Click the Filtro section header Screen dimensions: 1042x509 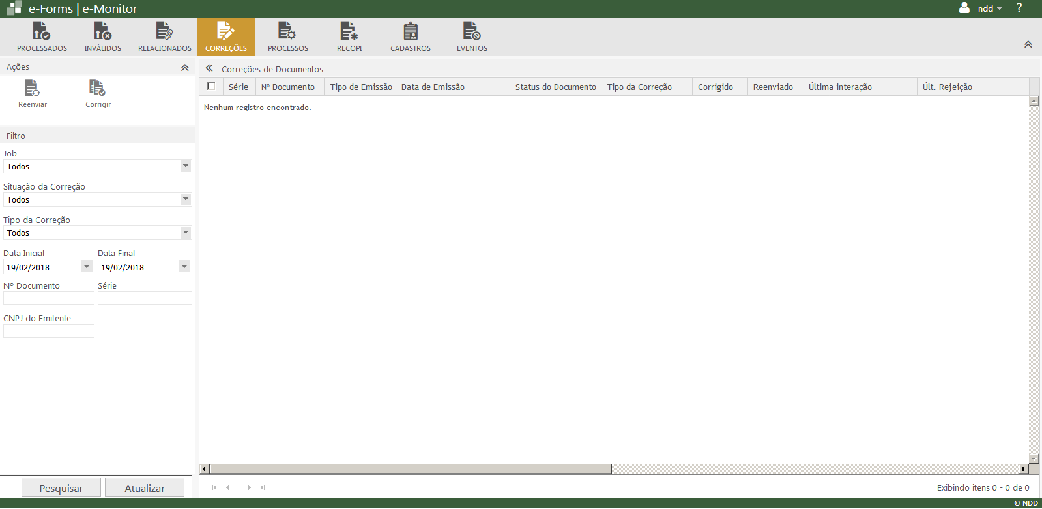point(98,136)
